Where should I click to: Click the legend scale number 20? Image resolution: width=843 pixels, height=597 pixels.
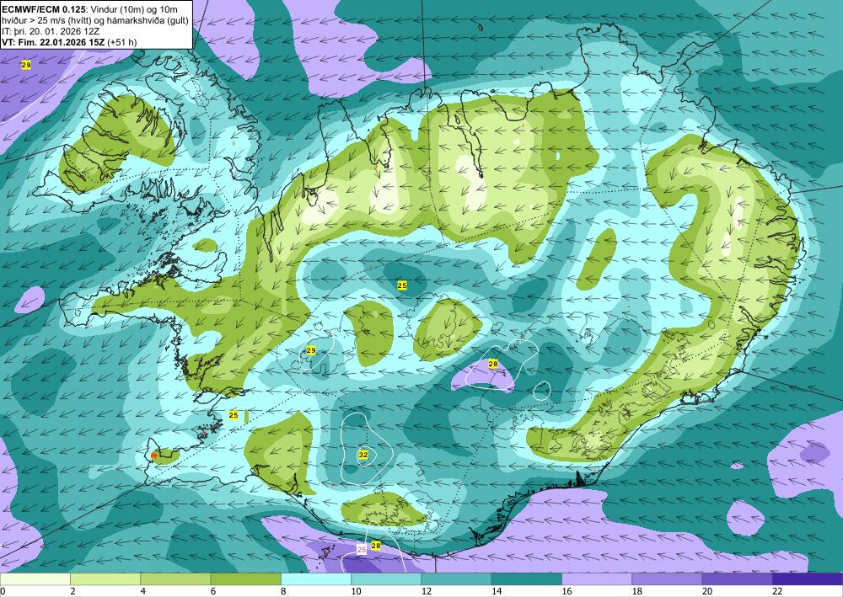707,592
